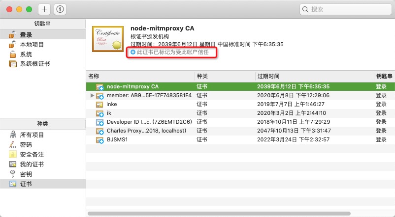This screenshot has height=217, width=395.
Task: Select the Charles Proxy certificate row
Action: point(240,131)
